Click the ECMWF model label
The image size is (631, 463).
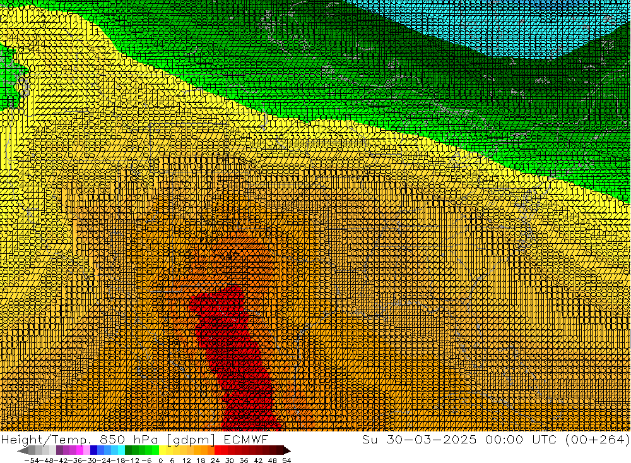[x=246, y=439]
